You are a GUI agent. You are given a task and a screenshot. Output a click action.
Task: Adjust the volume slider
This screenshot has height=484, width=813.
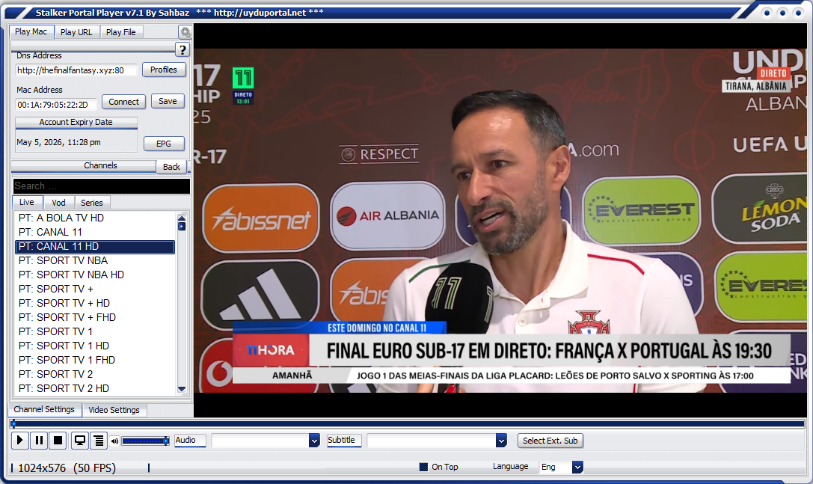click(145, 441)
